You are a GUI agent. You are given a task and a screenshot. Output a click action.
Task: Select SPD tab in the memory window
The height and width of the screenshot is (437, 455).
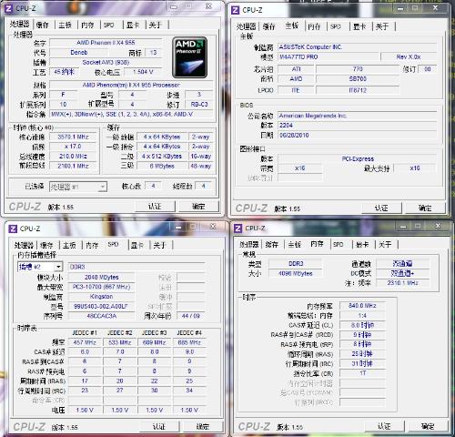pos(339,244)
